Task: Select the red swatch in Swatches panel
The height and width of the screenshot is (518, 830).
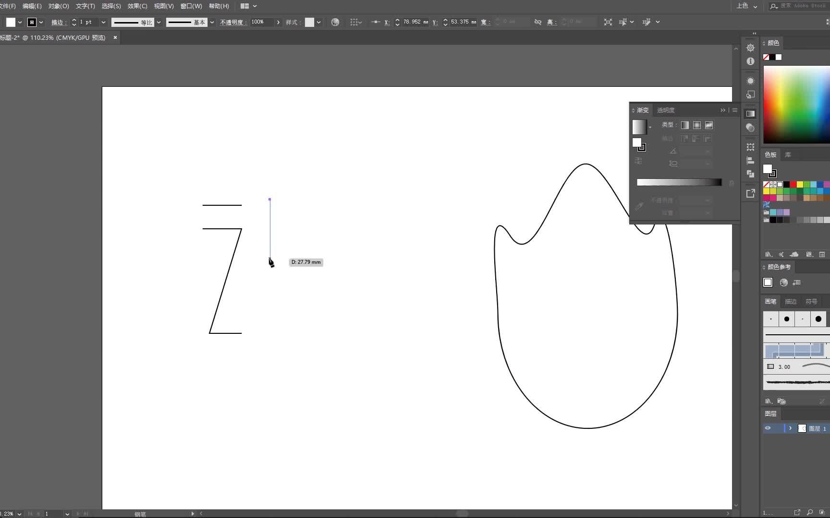Action: pyautogui.click(x=793, y=184)
